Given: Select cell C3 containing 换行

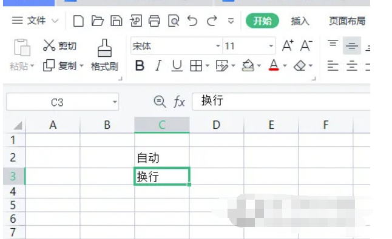Looking at the screenshot, I should pyautogui.click(x=162, y=177).
